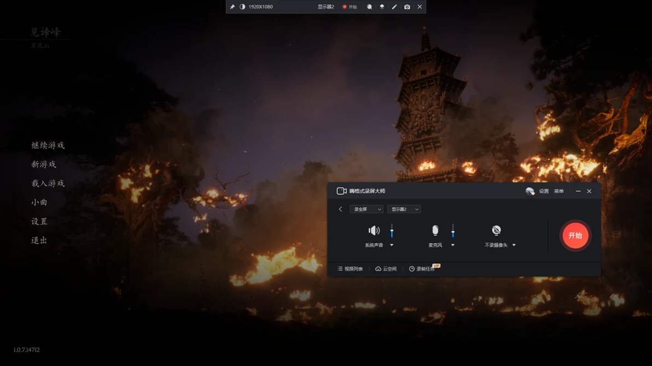Open the 视频列表 video list
Viewport: 652px width, 366px height.
click(350, 269)
